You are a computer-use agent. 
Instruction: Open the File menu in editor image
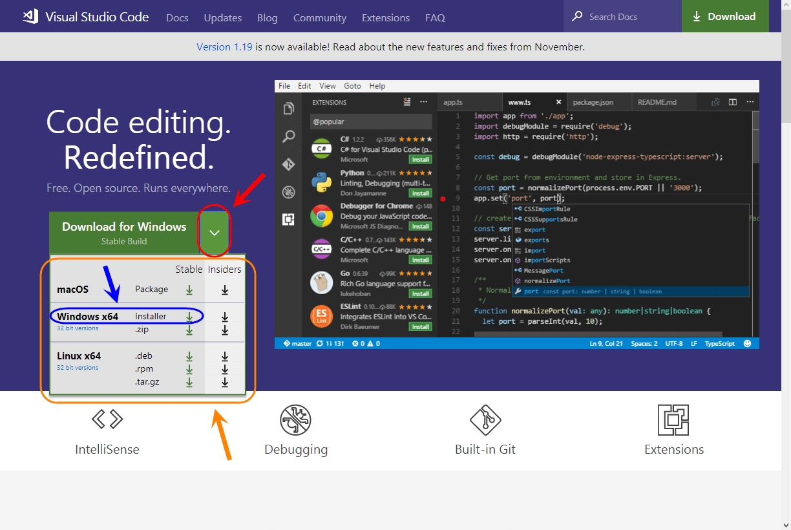point(284,86)
